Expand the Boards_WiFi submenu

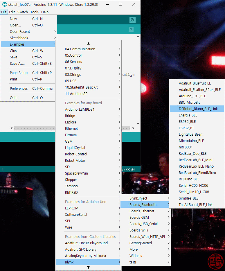pyautogui.click(x=145, y=230)
